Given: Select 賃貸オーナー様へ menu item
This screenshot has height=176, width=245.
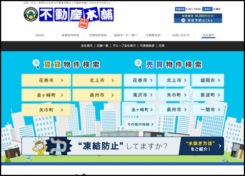Looking at the screenshot, I should 126,35.
